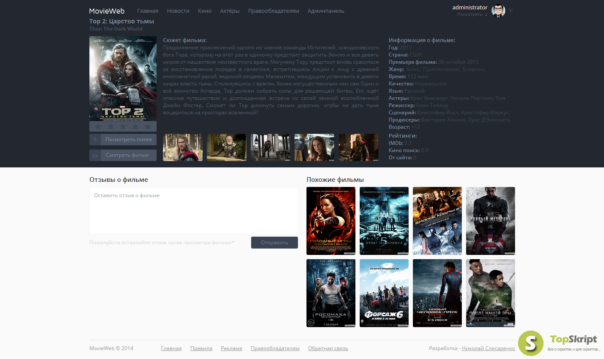This screenshot has height=359, width=604.
Task: Click the director link Алан Тейлор
Action: [432, 105]
